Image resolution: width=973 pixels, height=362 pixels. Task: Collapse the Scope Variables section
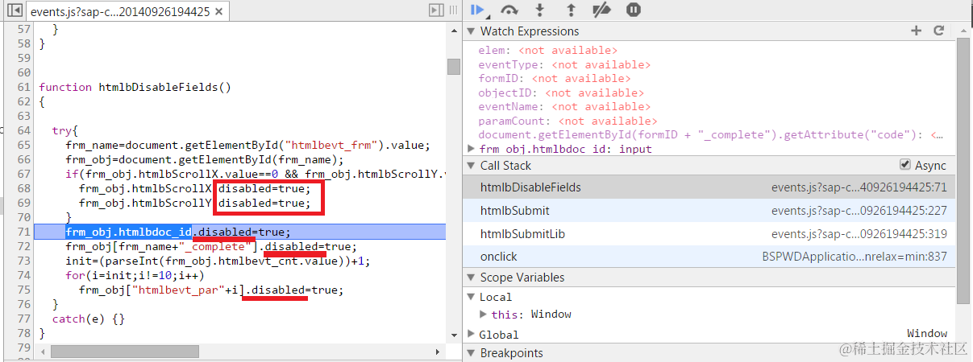472,278
